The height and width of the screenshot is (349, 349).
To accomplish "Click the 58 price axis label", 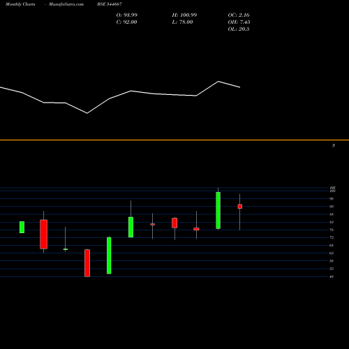I will pyautogui.click(x=332, y=261).
